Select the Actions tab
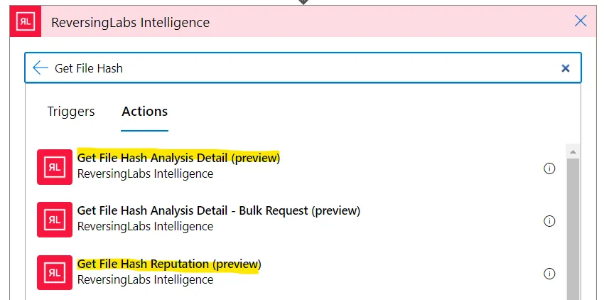 (144, 112)
